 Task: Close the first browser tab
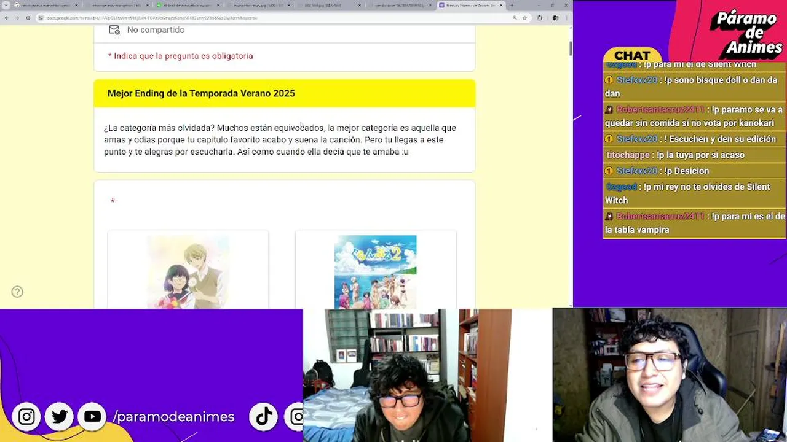[76, 5]
